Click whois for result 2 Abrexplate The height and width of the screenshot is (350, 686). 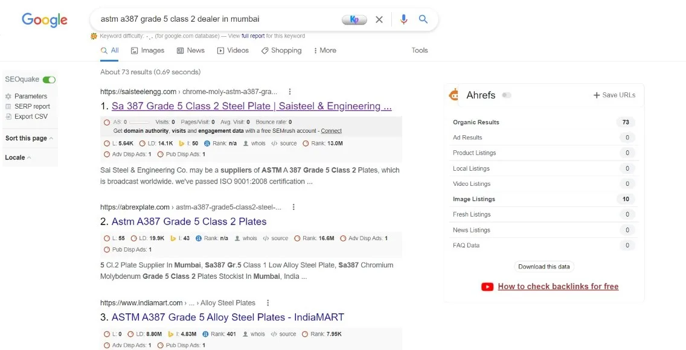tap(246, 238)
